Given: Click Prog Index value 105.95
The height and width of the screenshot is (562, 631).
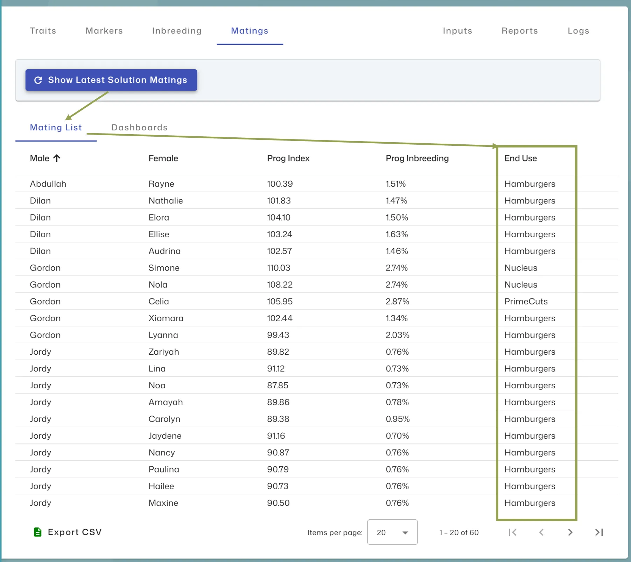Looking at the screenshot, I should coord(280,301).
